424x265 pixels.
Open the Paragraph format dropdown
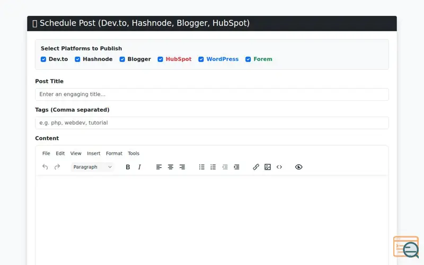[x=92, y=167]
